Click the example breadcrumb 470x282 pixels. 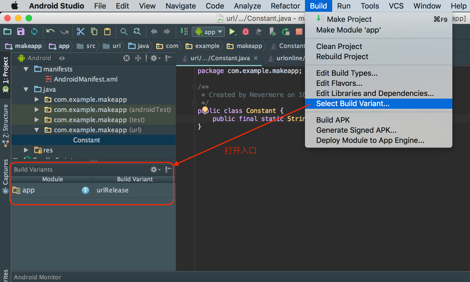203,46
